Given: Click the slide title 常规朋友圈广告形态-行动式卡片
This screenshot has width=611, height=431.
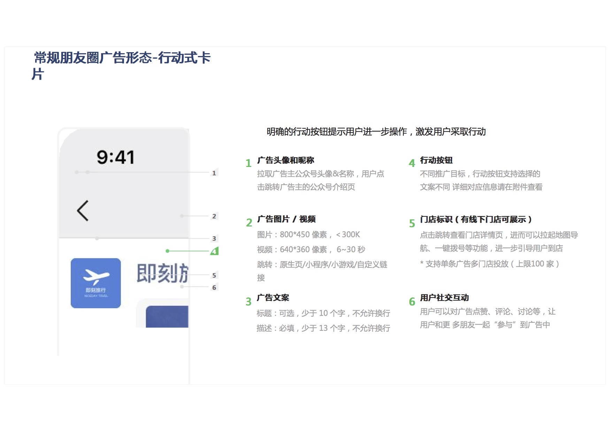Looking at the screenshot, I should 122,58.
